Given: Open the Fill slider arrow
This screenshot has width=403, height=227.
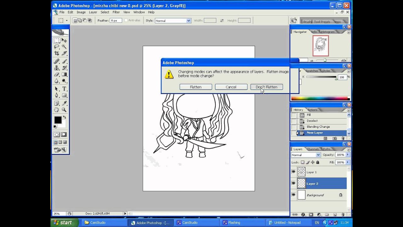Looking at the screenshot, I should tap(348, 162).
